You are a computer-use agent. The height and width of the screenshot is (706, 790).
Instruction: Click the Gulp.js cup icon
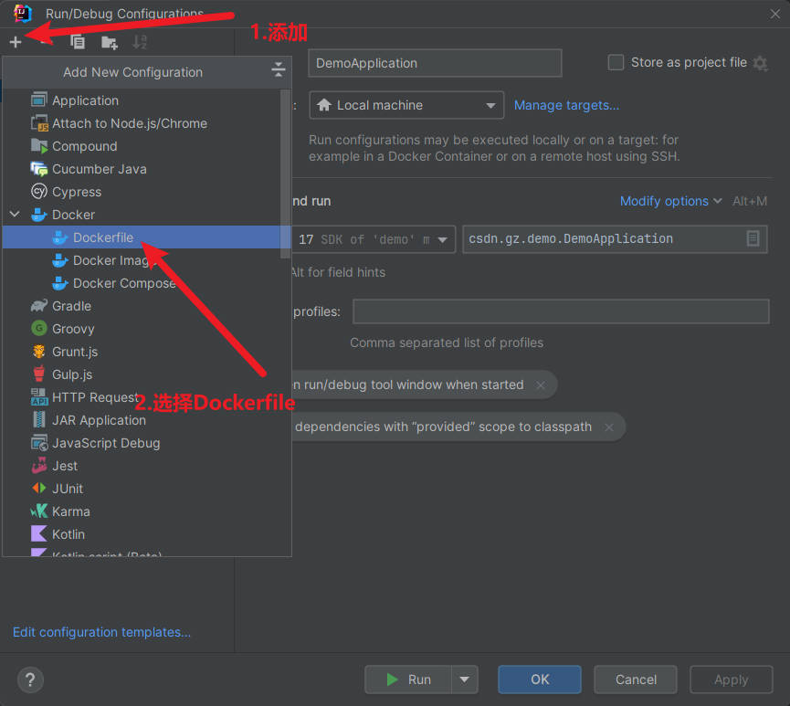pos(38,374)
